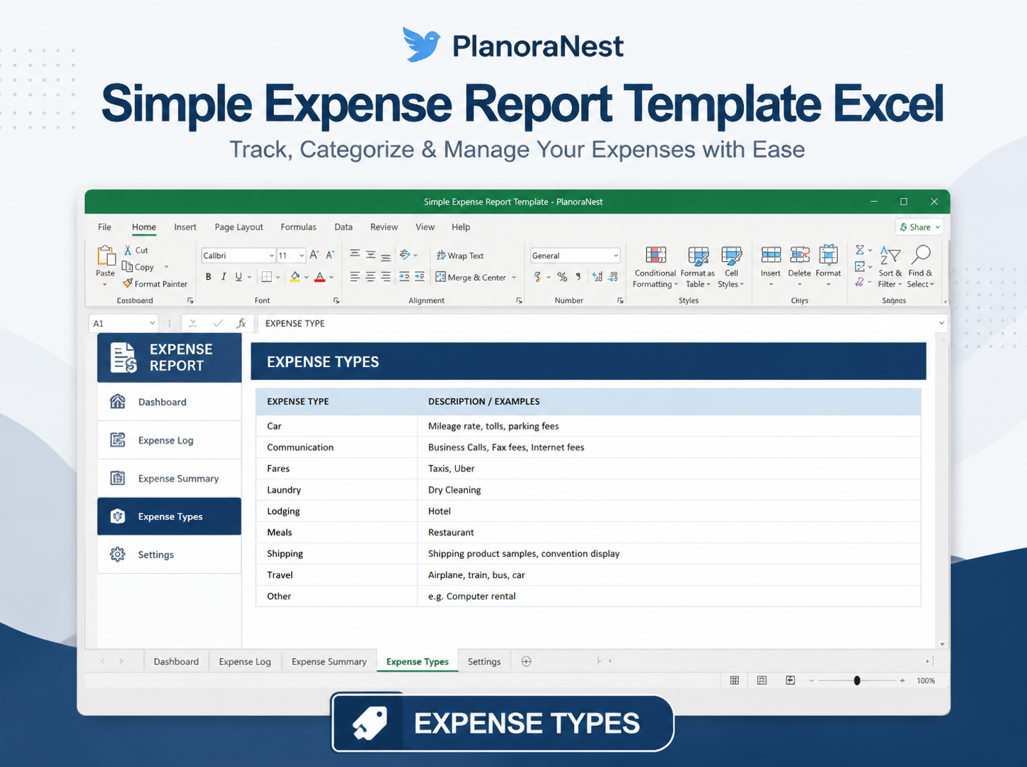The image size is (1027, 767).
Task: Open Conditional Formatting menu
Action: tap(655, 267)
